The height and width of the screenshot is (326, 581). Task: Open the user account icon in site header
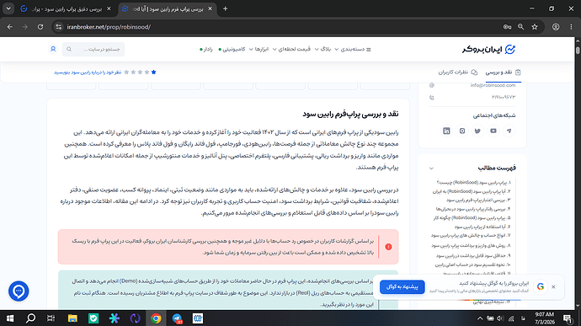53,49
